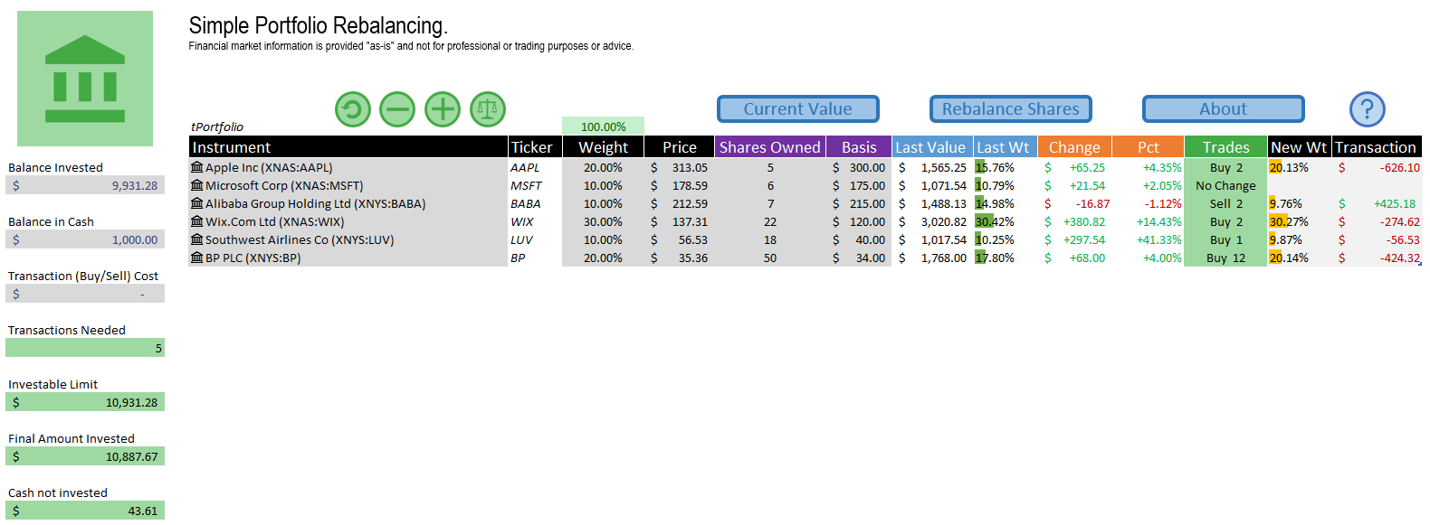Select the Last Wt column header

pyautogui.click(x=1004, y=147)
